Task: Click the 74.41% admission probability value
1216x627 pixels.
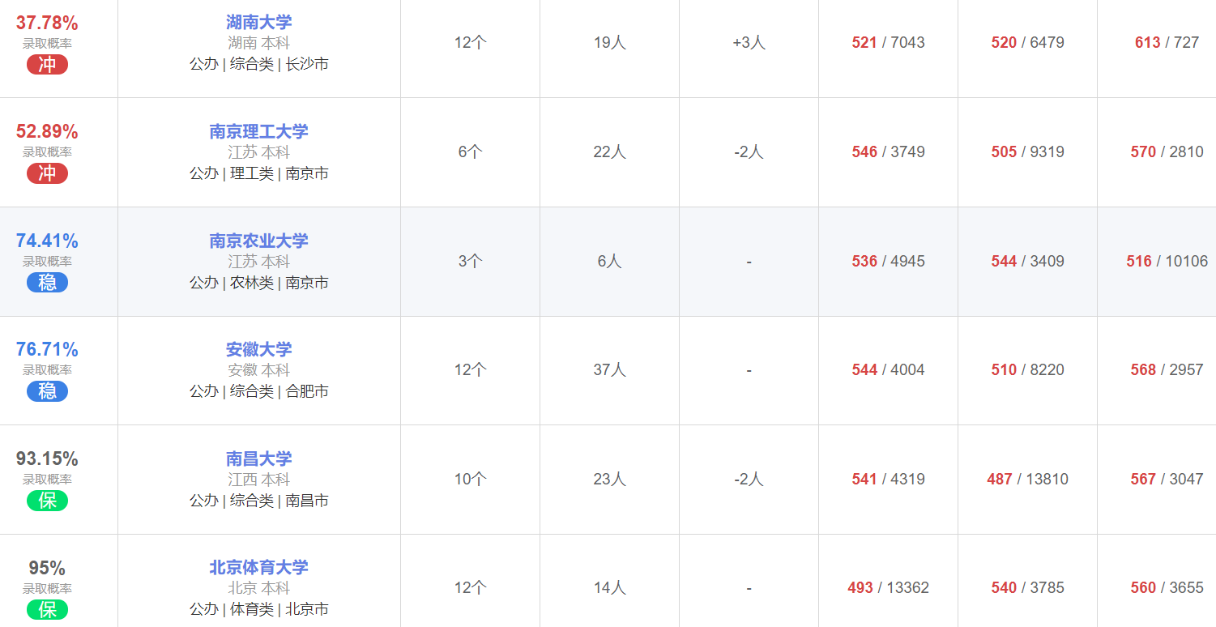Action: coord(47,241)
